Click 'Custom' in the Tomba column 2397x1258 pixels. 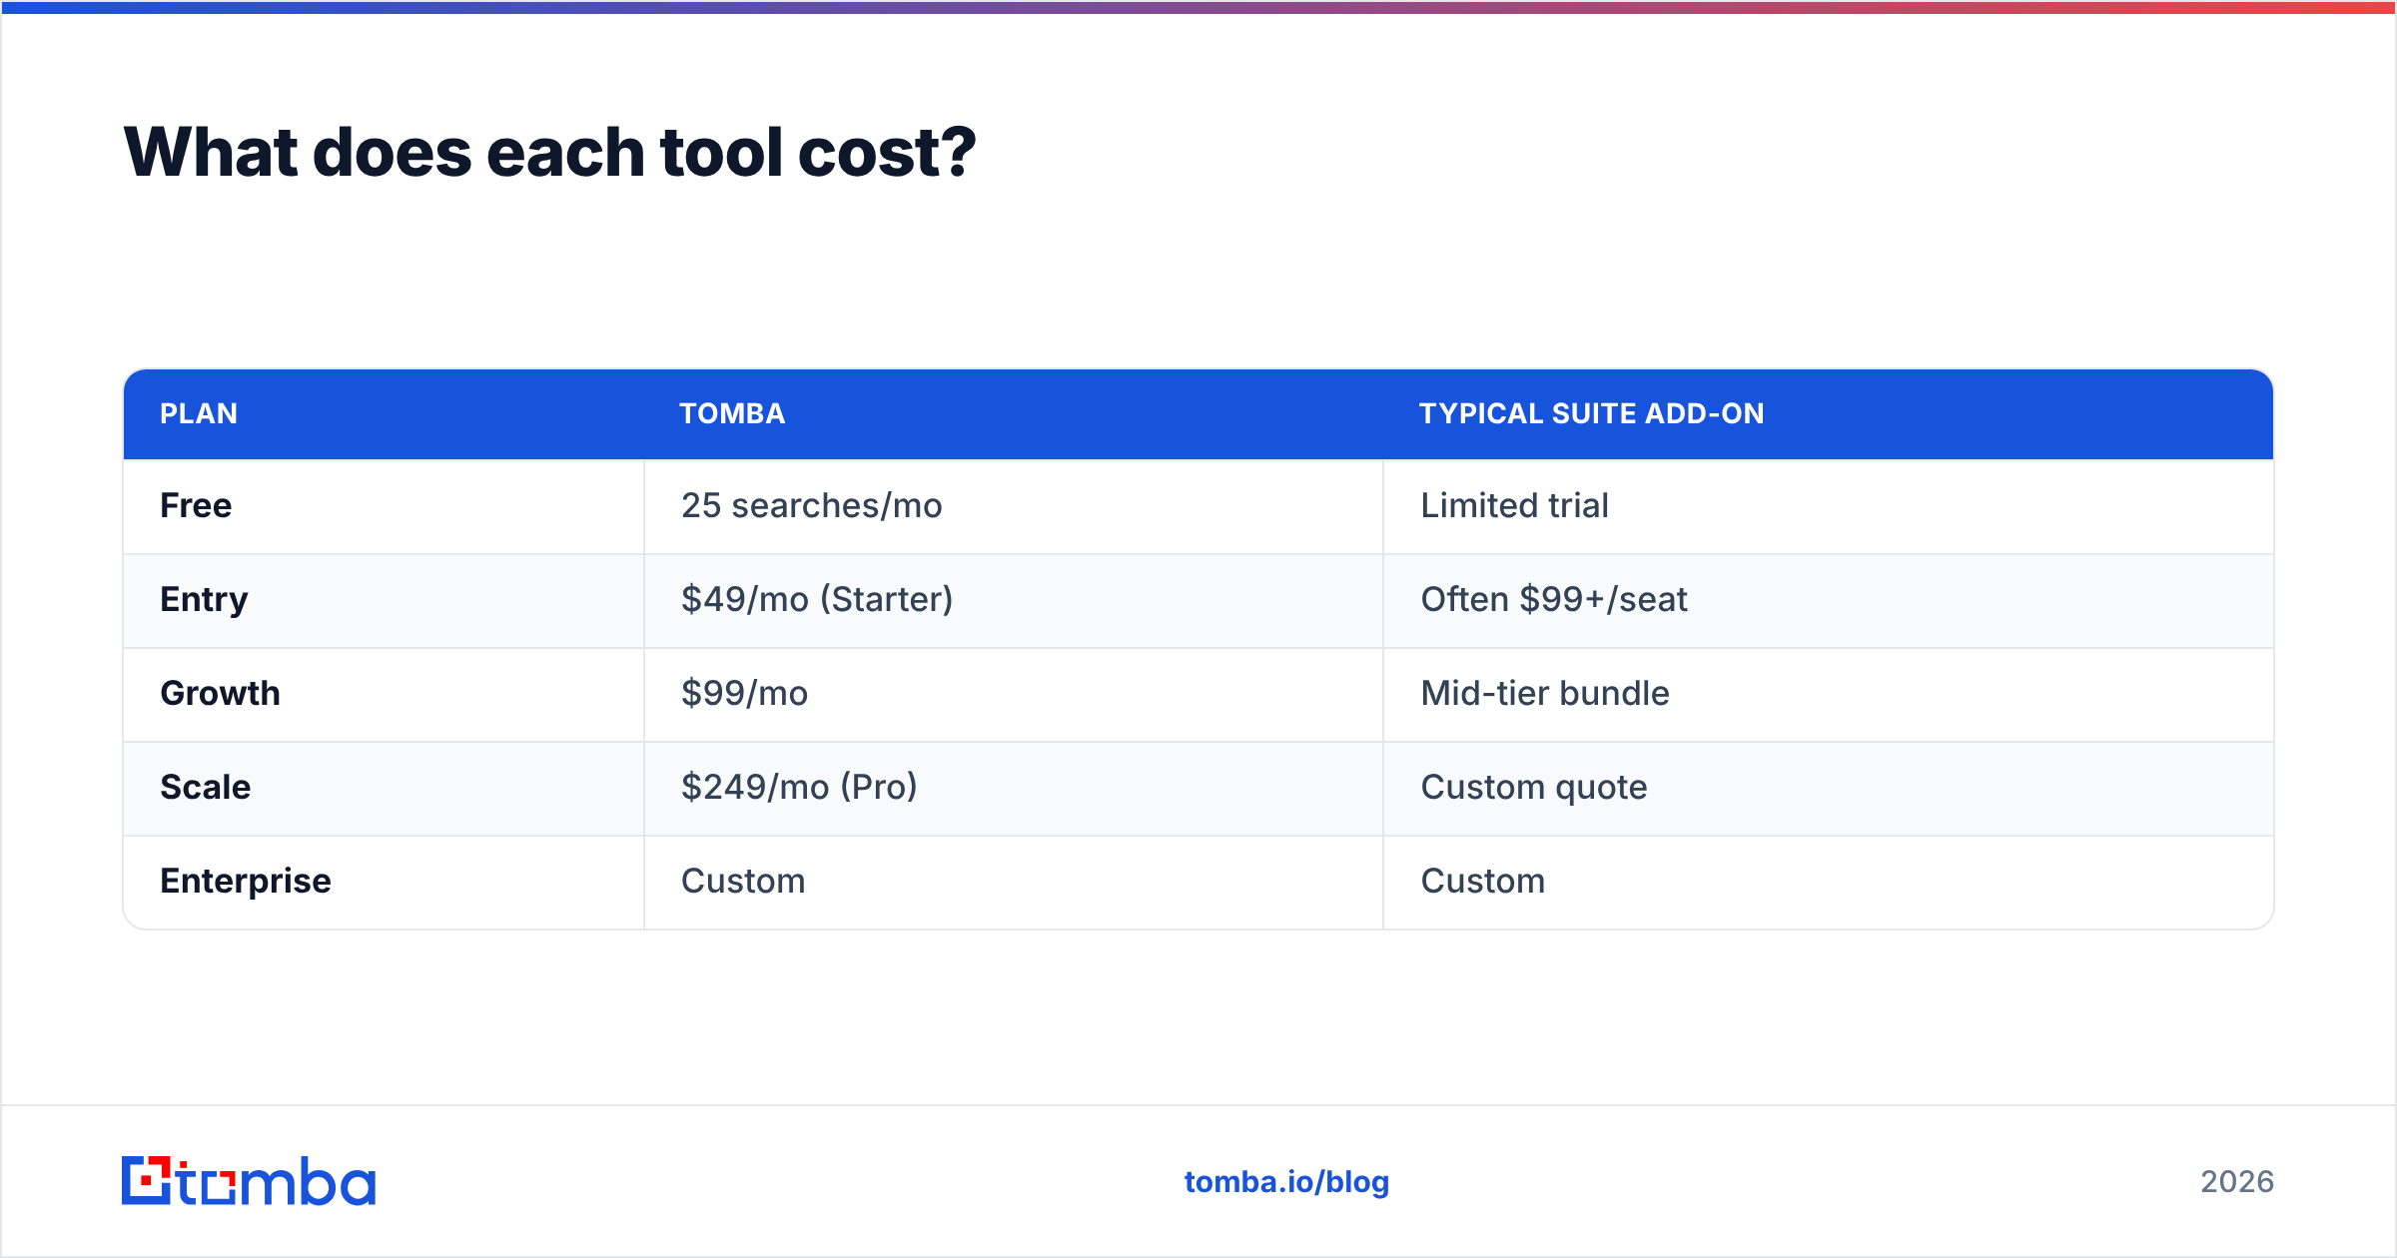743,881
